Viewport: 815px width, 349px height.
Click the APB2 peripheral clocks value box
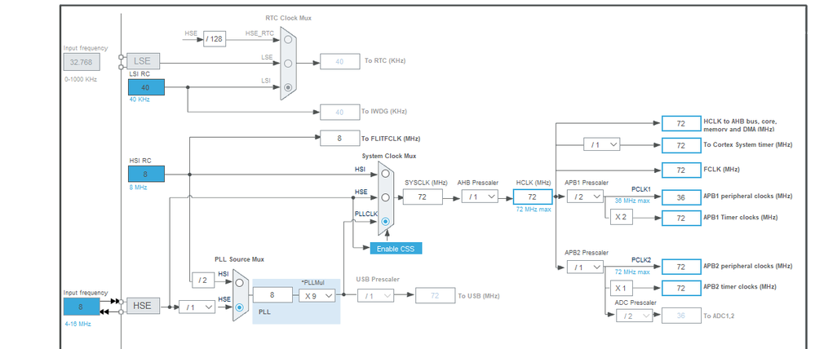pos(681,267)
